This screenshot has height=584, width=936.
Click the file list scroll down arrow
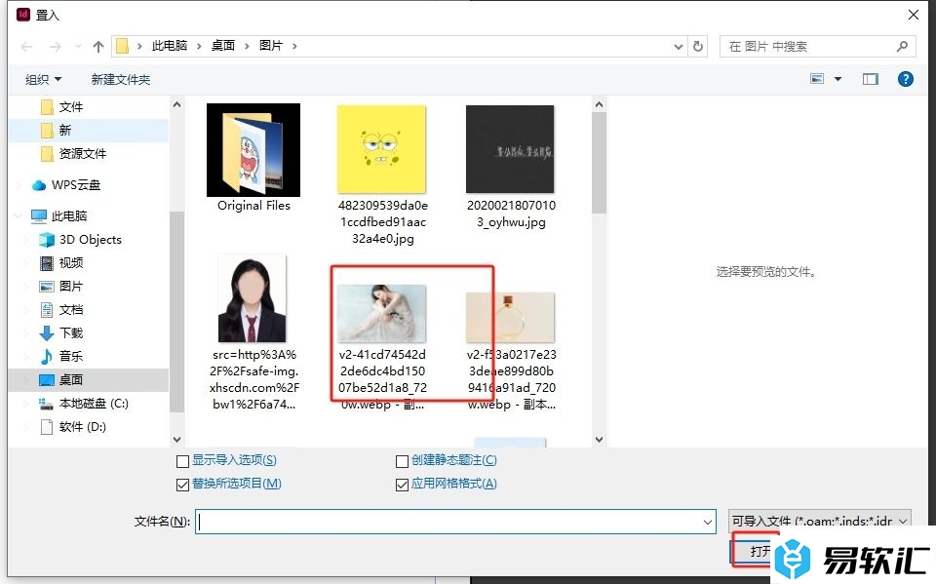click(599, 440)
